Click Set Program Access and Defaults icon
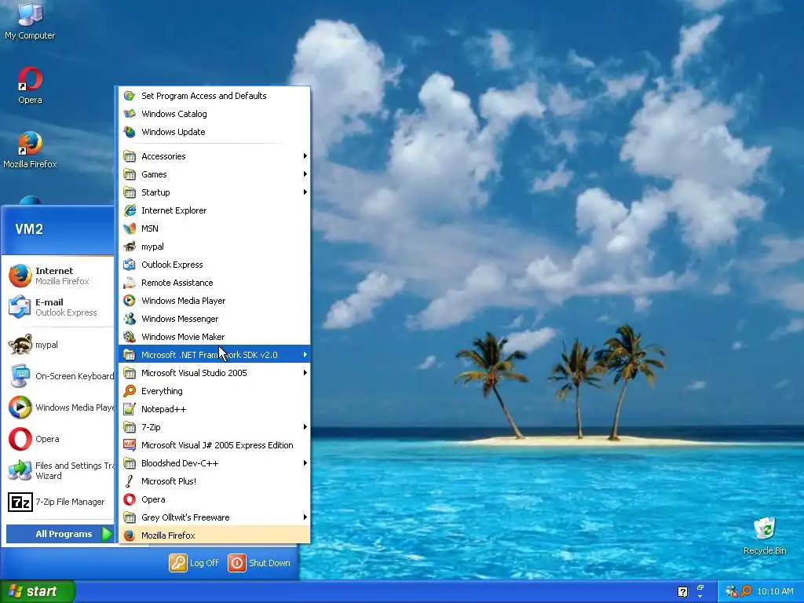The height and width of the screenshot is (603, 804). [x=130, y=96]
